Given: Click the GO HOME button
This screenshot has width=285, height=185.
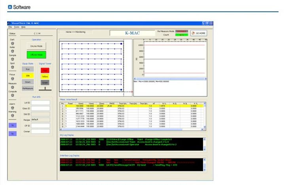Looking at the screenshot, I should [199, 33].
